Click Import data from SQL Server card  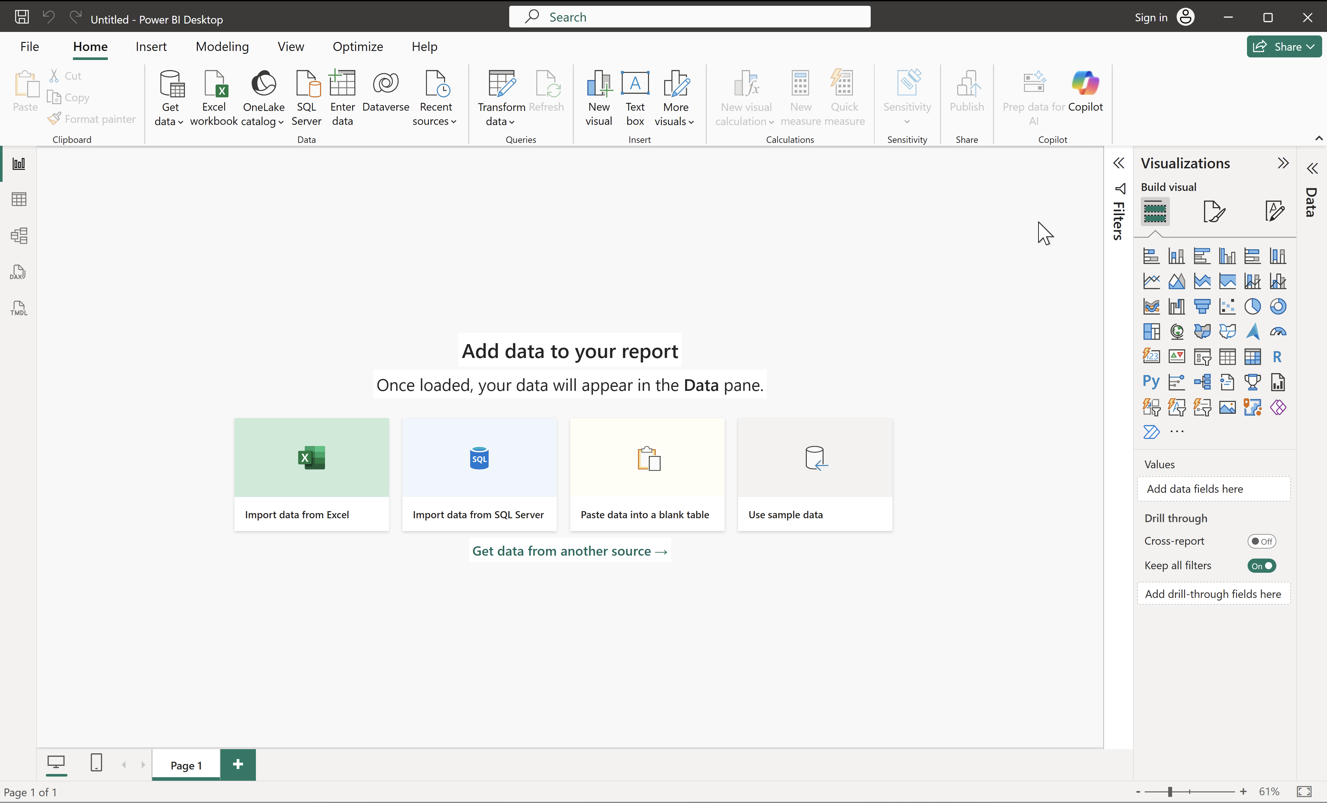(x=479, y=475)
